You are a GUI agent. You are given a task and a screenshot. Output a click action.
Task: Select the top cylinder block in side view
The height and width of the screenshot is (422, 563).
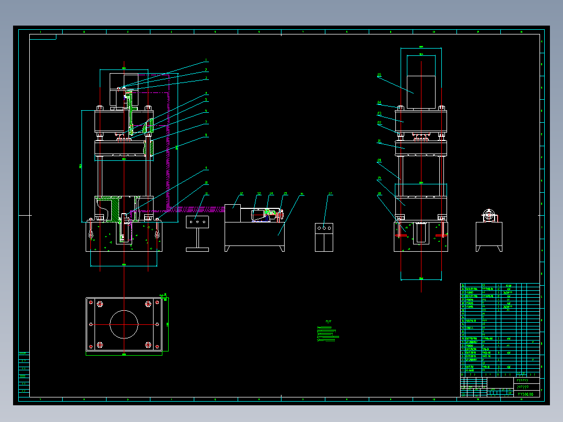click(421, 92)
